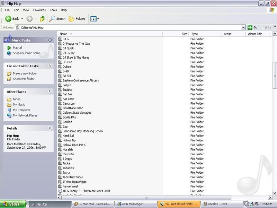Viewport: 277px width, 208px height.
Task: Click the vertical scrollbar up arrow
Action: (275, 34)
